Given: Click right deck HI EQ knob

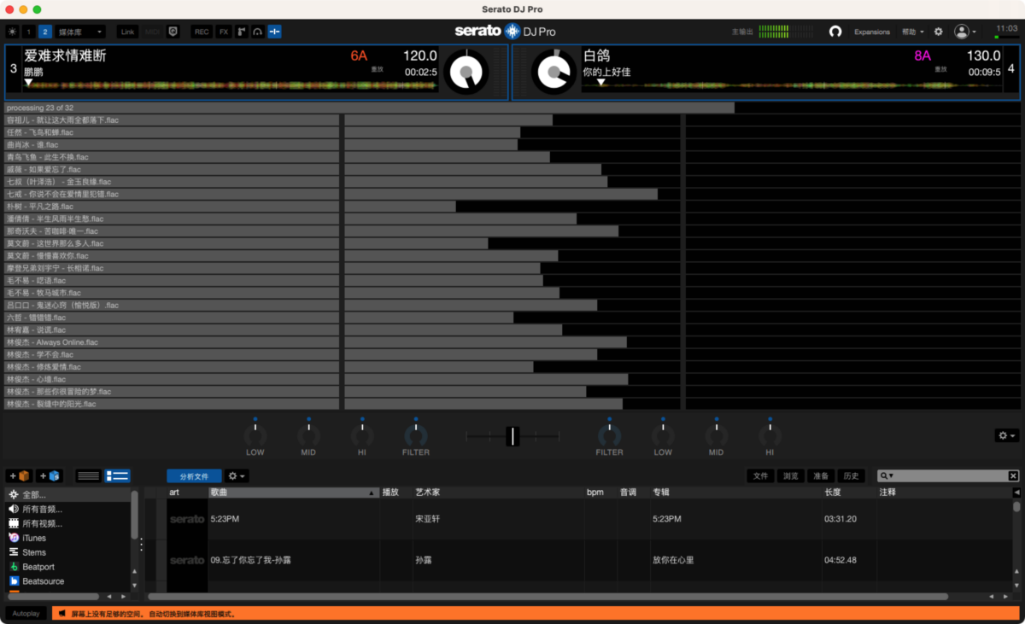Looking at the screenshot, I should (x=770, y=434).
